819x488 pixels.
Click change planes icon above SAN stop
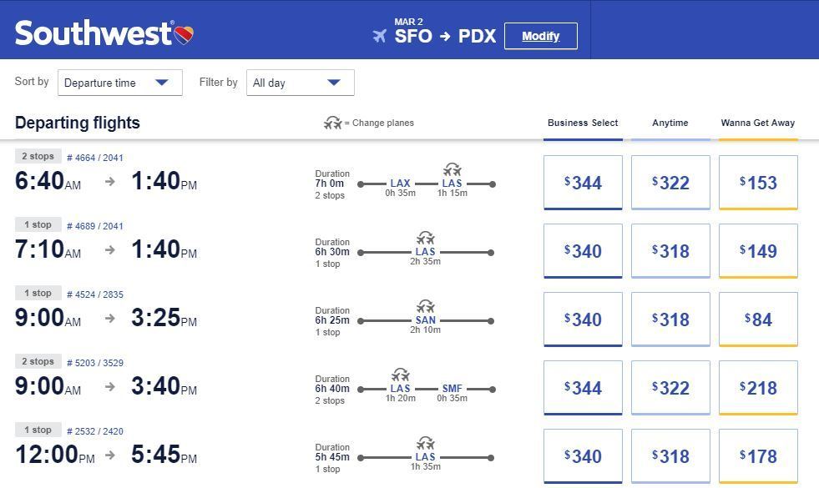click(x=425, y=307)
